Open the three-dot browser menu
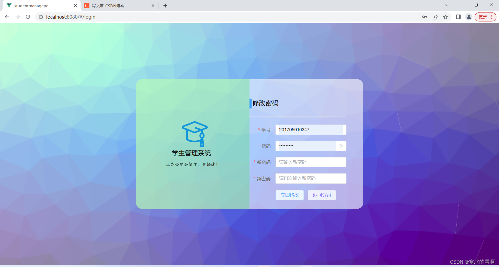The height and width of the screenshot is (267, 499). click(493, 17)
